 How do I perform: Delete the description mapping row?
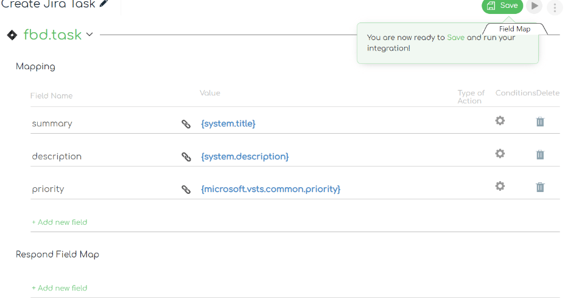point(540,155)
